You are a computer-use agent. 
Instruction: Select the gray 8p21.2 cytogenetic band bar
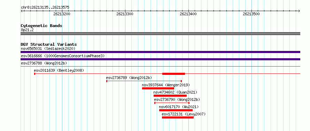coord(160,34)
